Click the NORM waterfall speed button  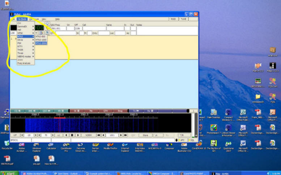point(89,135)
